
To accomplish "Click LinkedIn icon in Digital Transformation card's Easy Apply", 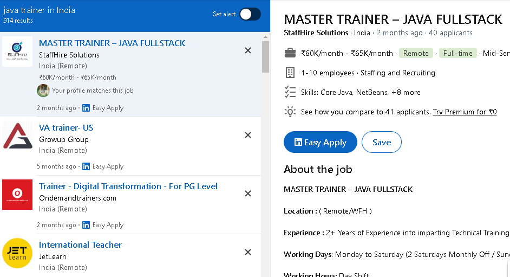I will [86, 226].
